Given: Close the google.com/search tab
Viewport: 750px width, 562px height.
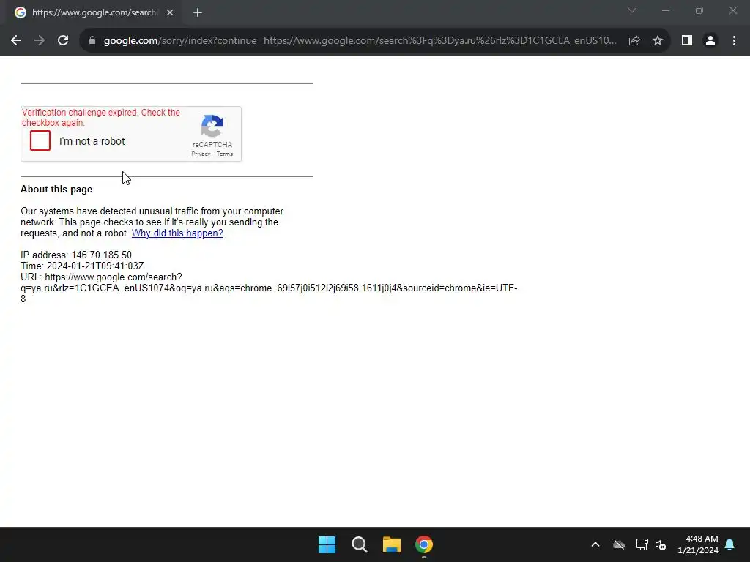Looking at the screenshot, I should 170,13.
